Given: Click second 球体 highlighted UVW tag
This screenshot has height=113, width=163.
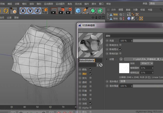Looking at the screenshot, I should [141, 18].
